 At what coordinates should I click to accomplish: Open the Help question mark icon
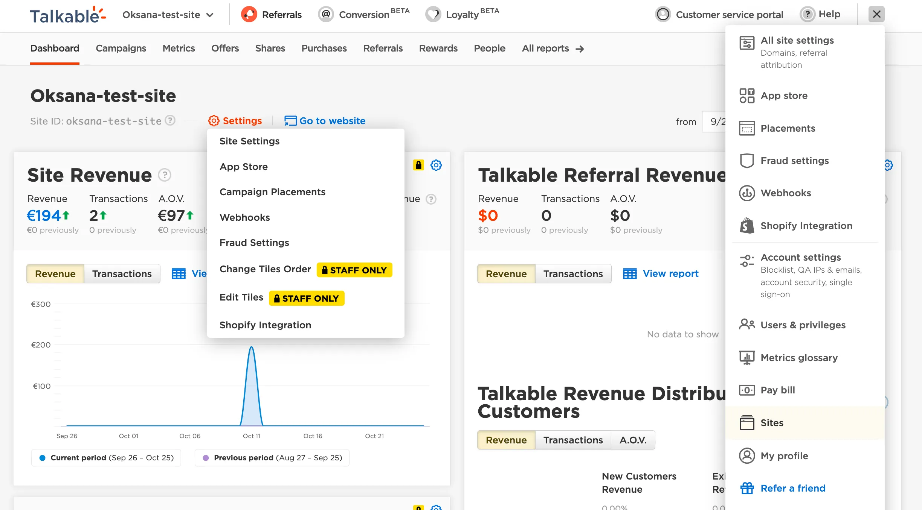click(x=807, y=14)
